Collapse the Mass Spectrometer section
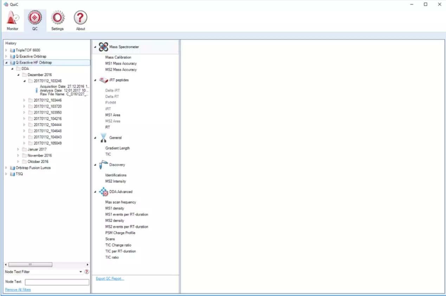The width and height of the screenshot is (446, 296). 95,47
